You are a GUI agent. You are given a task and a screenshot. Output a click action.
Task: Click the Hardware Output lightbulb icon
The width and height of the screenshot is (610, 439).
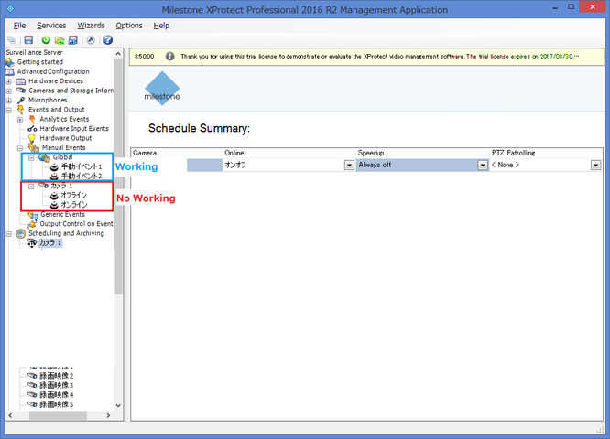(31, 138)
